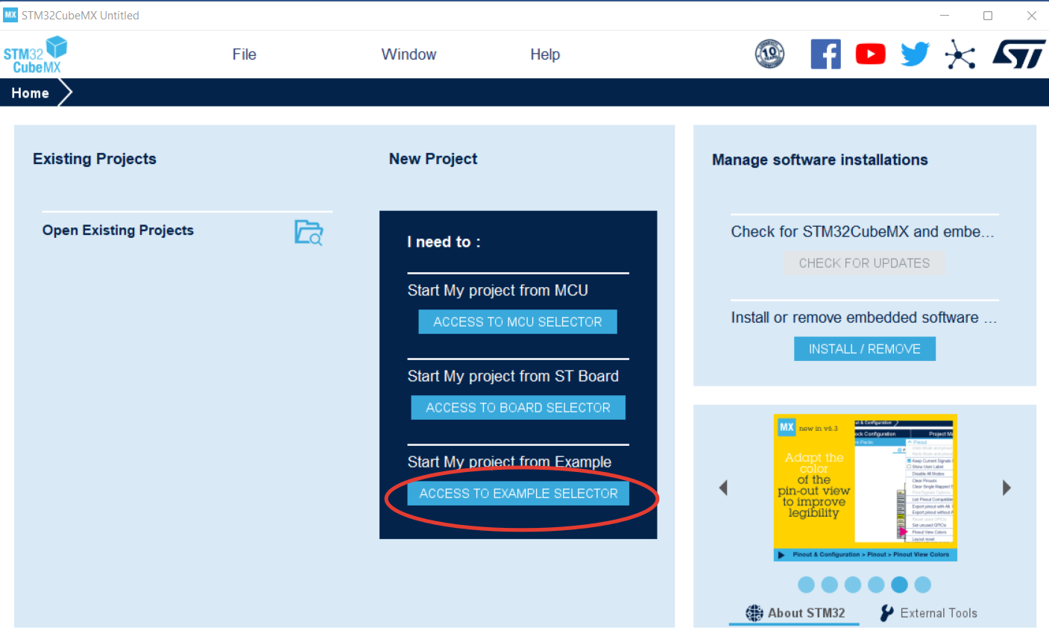The height and width of the screenshot is (642, 1049).
Task: Click ACCESS TO EXAMPLE SELECTOR button
Action: click(518, 494)
